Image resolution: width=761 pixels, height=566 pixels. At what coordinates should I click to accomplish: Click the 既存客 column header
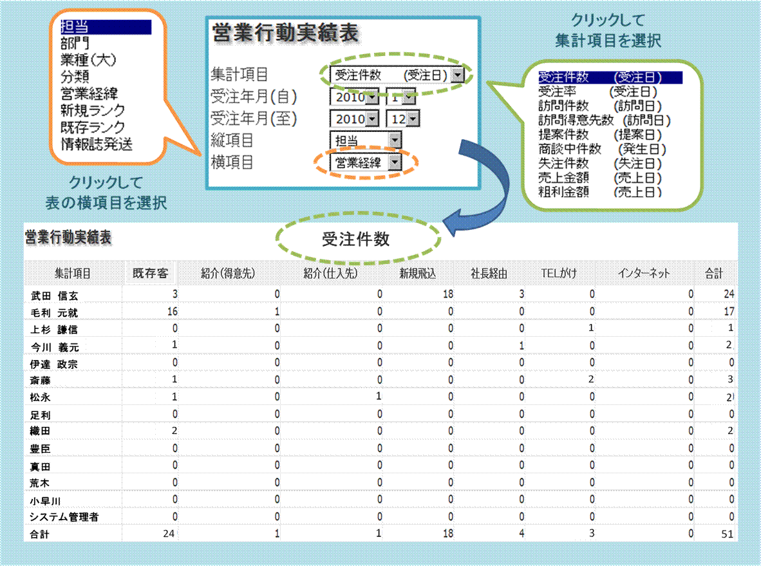point(150,273)
